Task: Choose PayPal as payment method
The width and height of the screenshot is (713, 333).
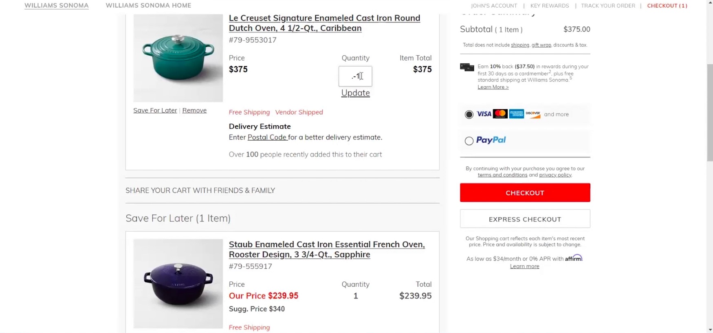Action: [469, 141]
